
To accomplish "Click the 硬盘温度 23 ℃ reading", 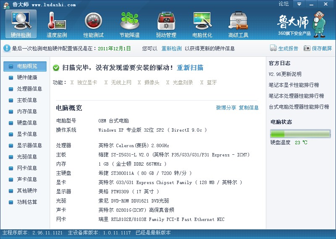I will (289, 143).
